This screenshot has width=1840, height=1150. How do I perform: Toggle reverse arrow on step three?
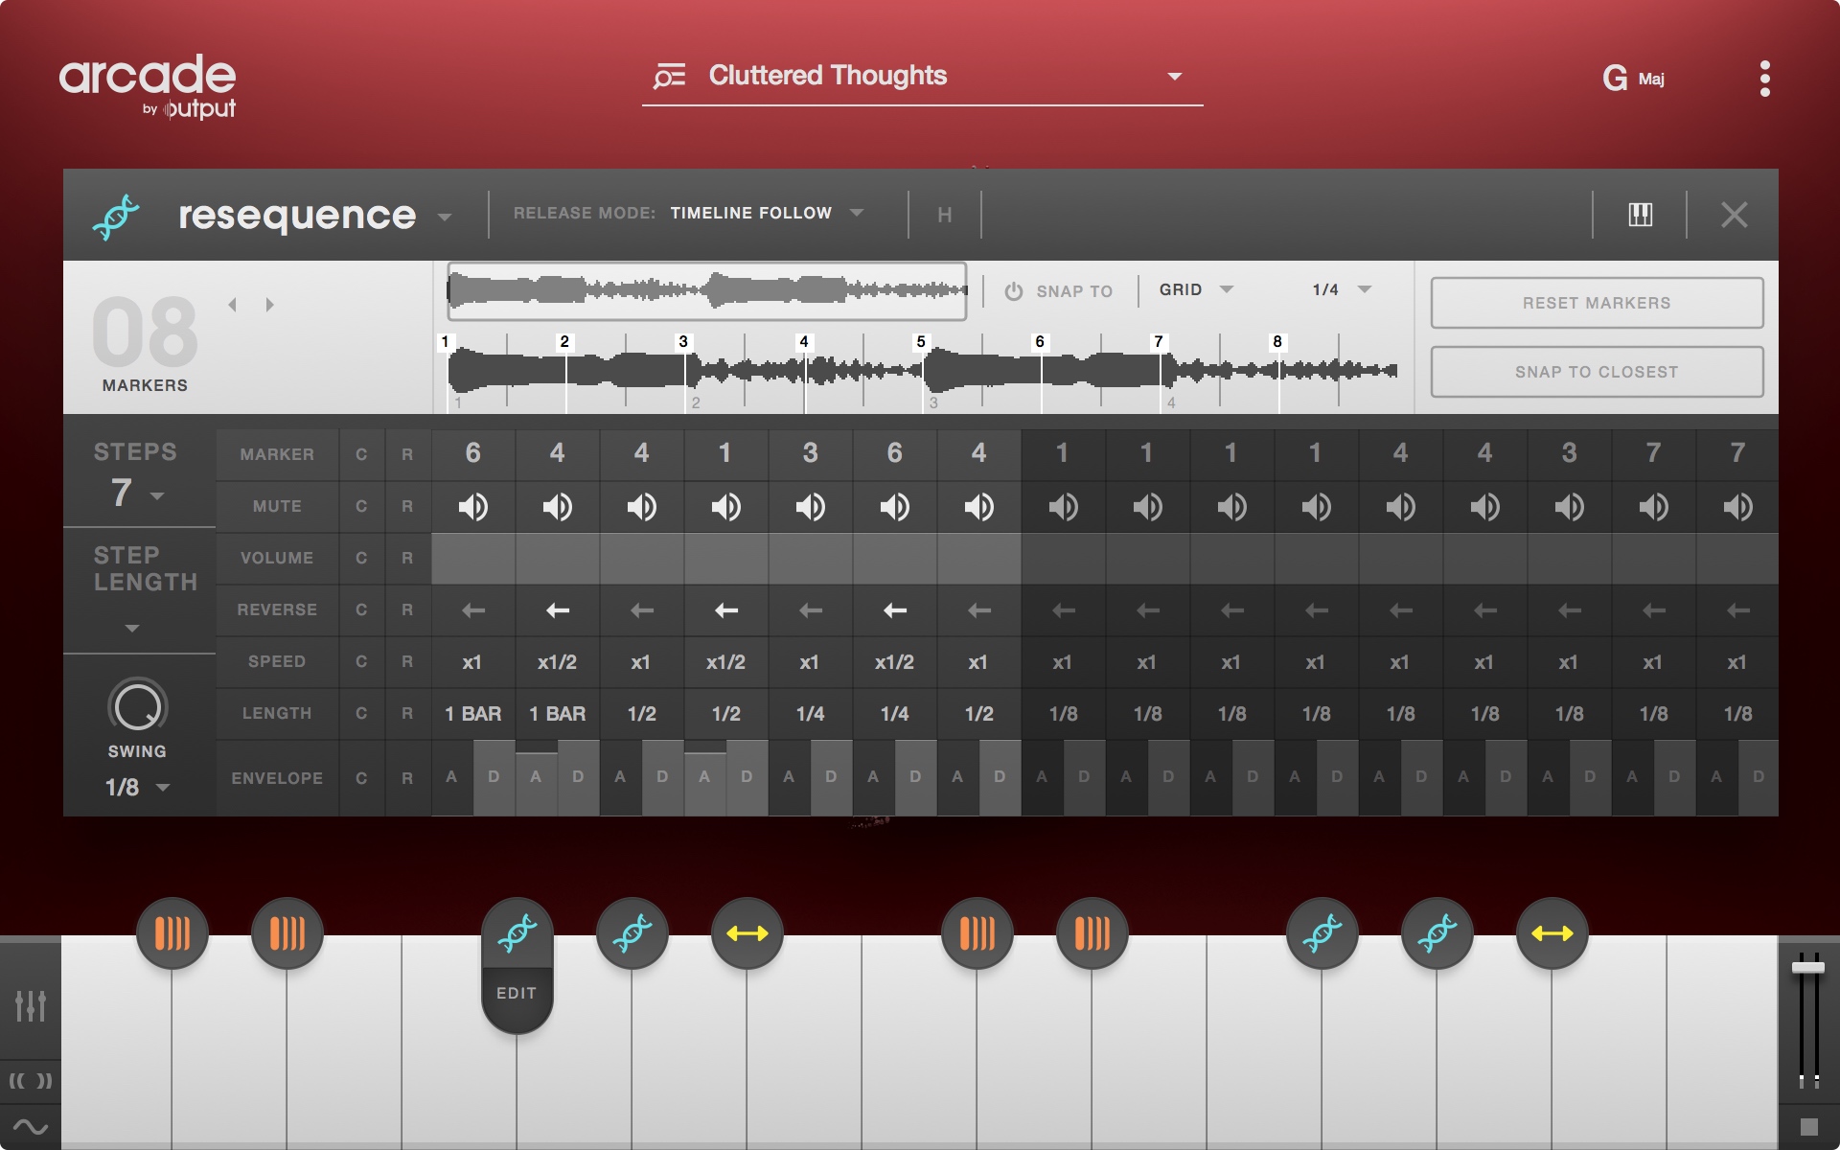tap(641, 610)
